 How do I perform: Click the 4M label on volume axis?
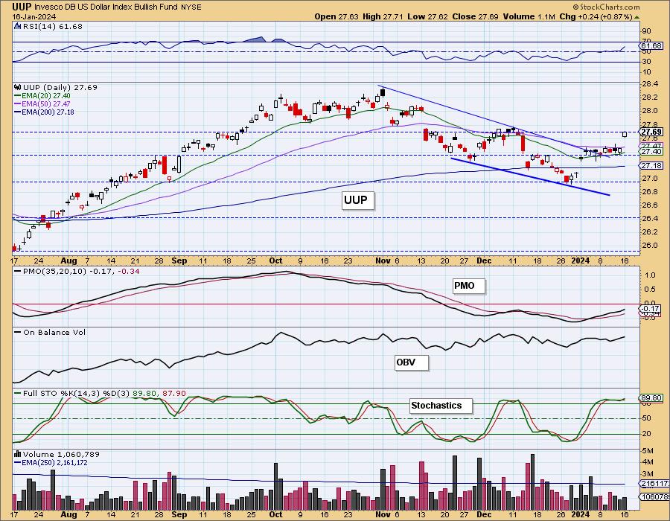(x=648, y=462)
